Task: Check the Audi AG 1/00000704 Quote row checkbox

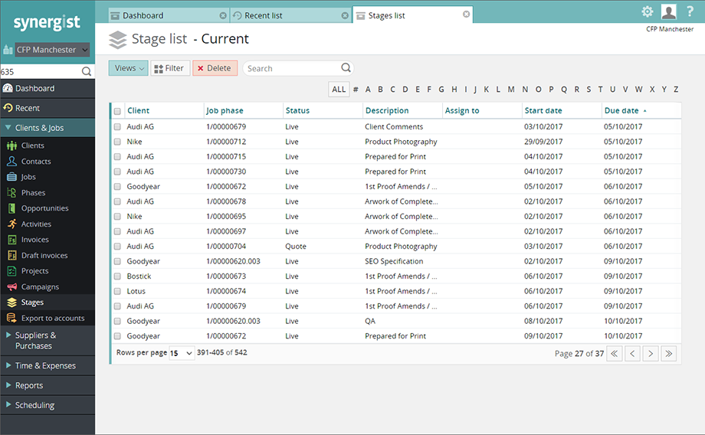Action: coord(117,247)
